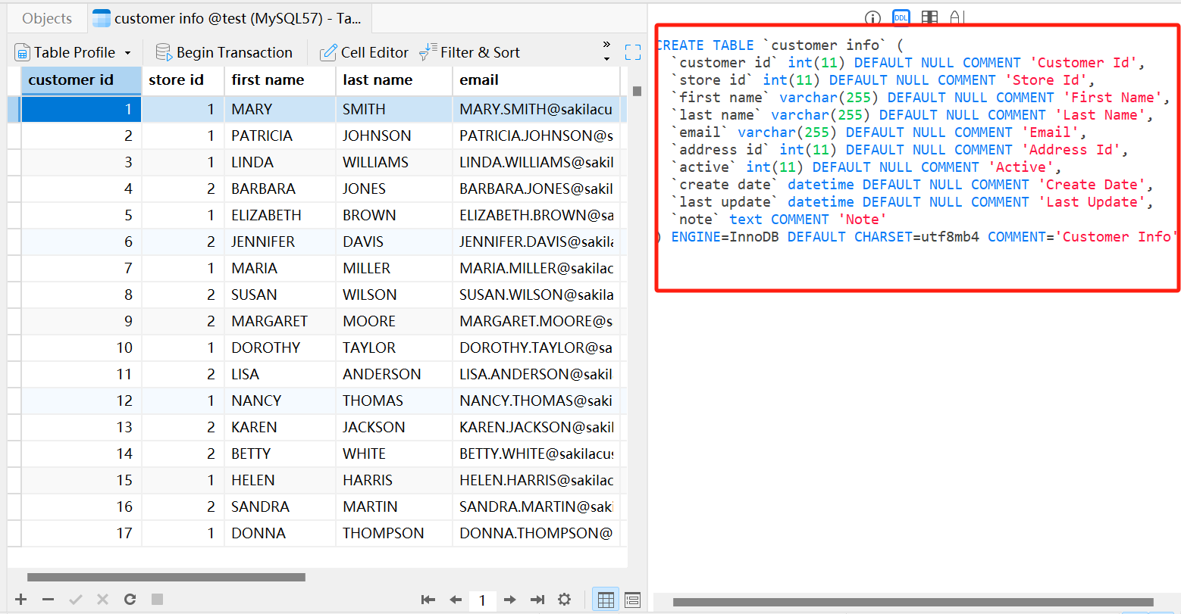The height and width of the screenshot is (614, 1181).
Task: Go to the previous page arrow
Action: [x=456, y=600]
